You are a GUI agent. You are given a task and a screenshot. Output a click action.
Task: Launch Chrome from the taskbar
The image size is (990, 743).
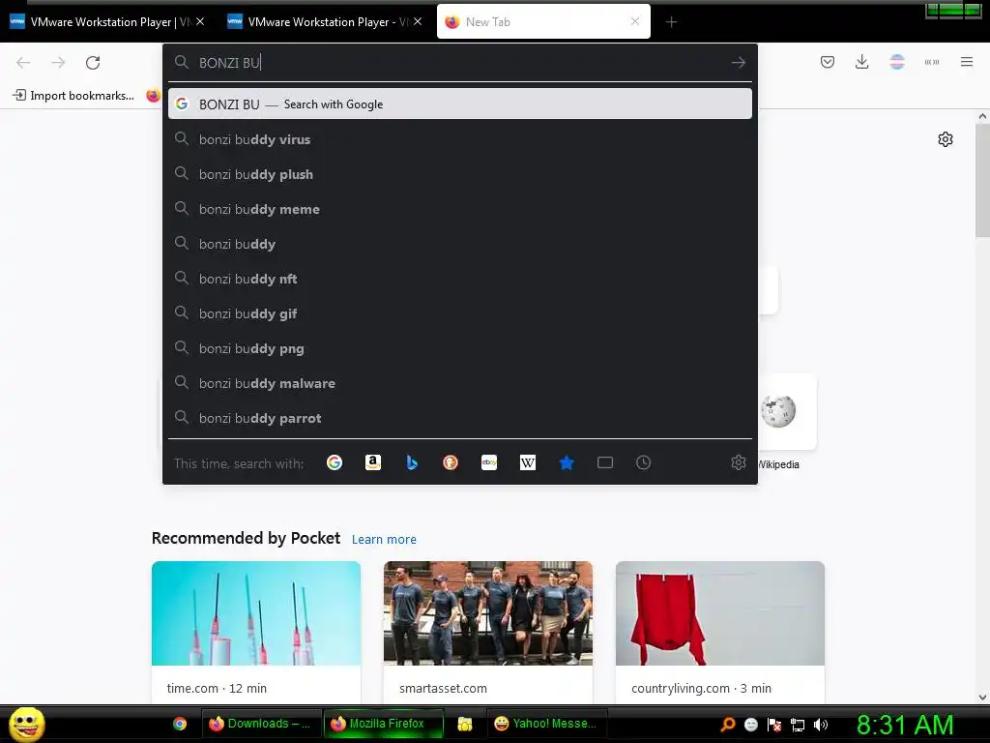180,724
